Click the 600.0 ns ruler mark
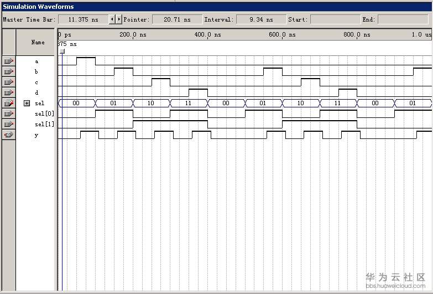 coord(282,34)
